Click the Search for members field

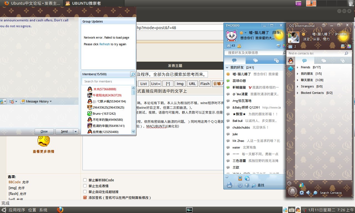coord(108,81)
